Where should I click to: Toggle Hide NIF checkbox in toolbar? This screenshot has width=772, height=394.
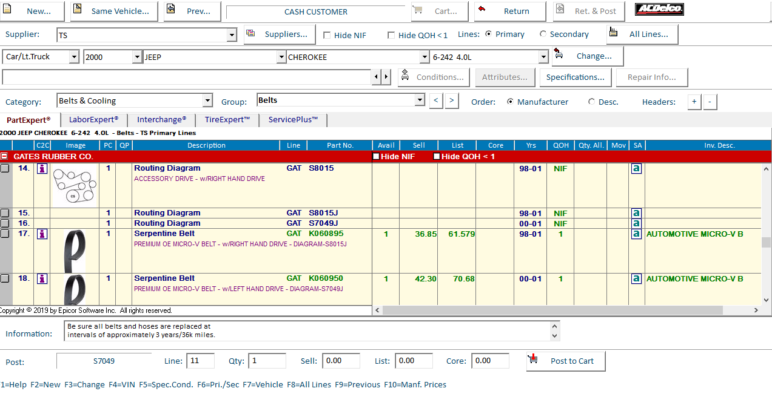pos(327,35)
